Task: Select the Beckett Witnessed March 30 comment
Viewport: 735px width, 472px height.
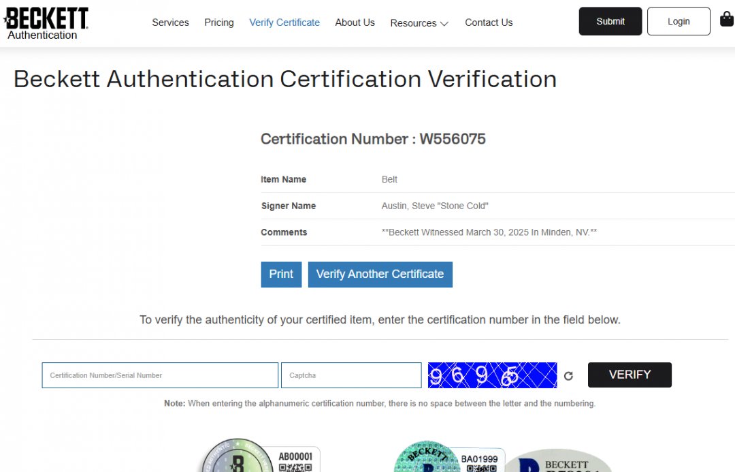Action: point(489,232)
